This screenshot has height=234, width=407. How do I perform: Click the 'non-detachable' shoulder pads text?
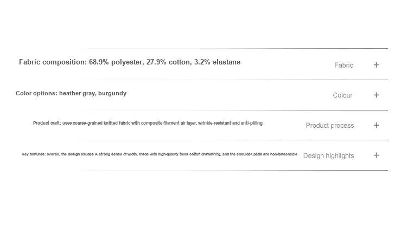[x=284, y=154]
